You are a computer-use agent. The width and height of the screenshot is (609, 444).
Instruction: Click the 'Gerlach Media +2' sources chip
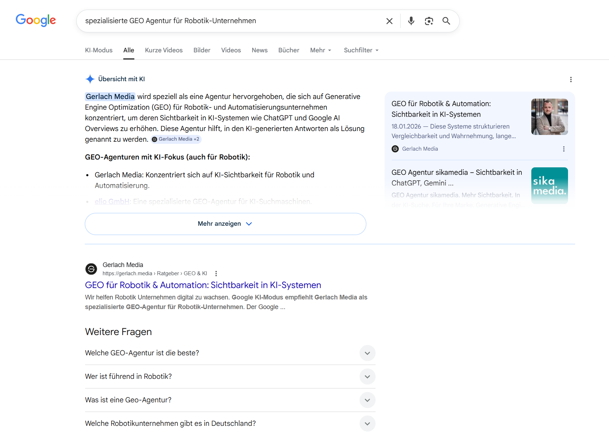(176, 139)
